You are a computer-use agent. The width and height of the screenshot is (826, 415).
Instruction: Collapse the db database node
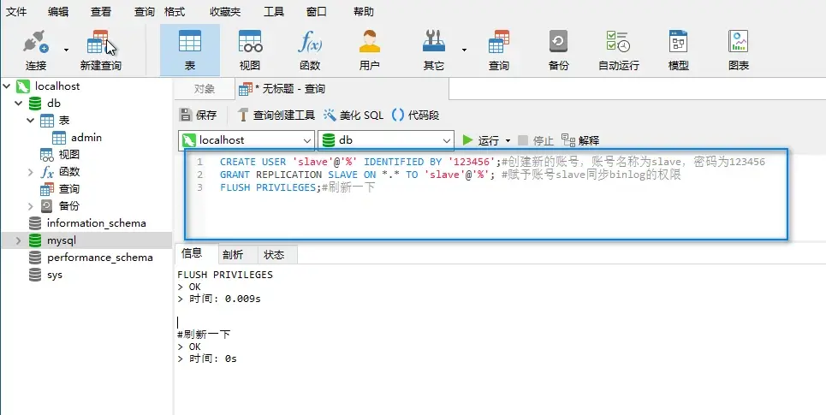click(x=19, y=104)
